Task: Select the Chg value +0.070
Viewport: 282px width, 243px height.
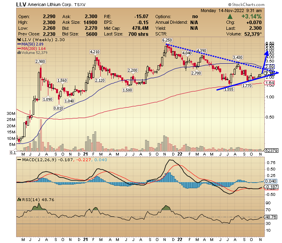Action: coord(254,23)
